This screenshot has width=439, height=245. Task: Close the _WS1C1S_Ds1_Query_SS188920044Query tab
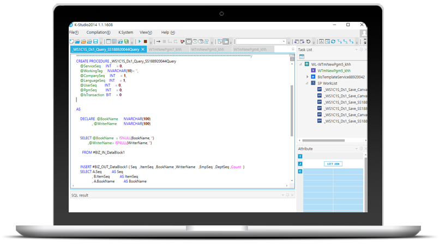[143, 50]
